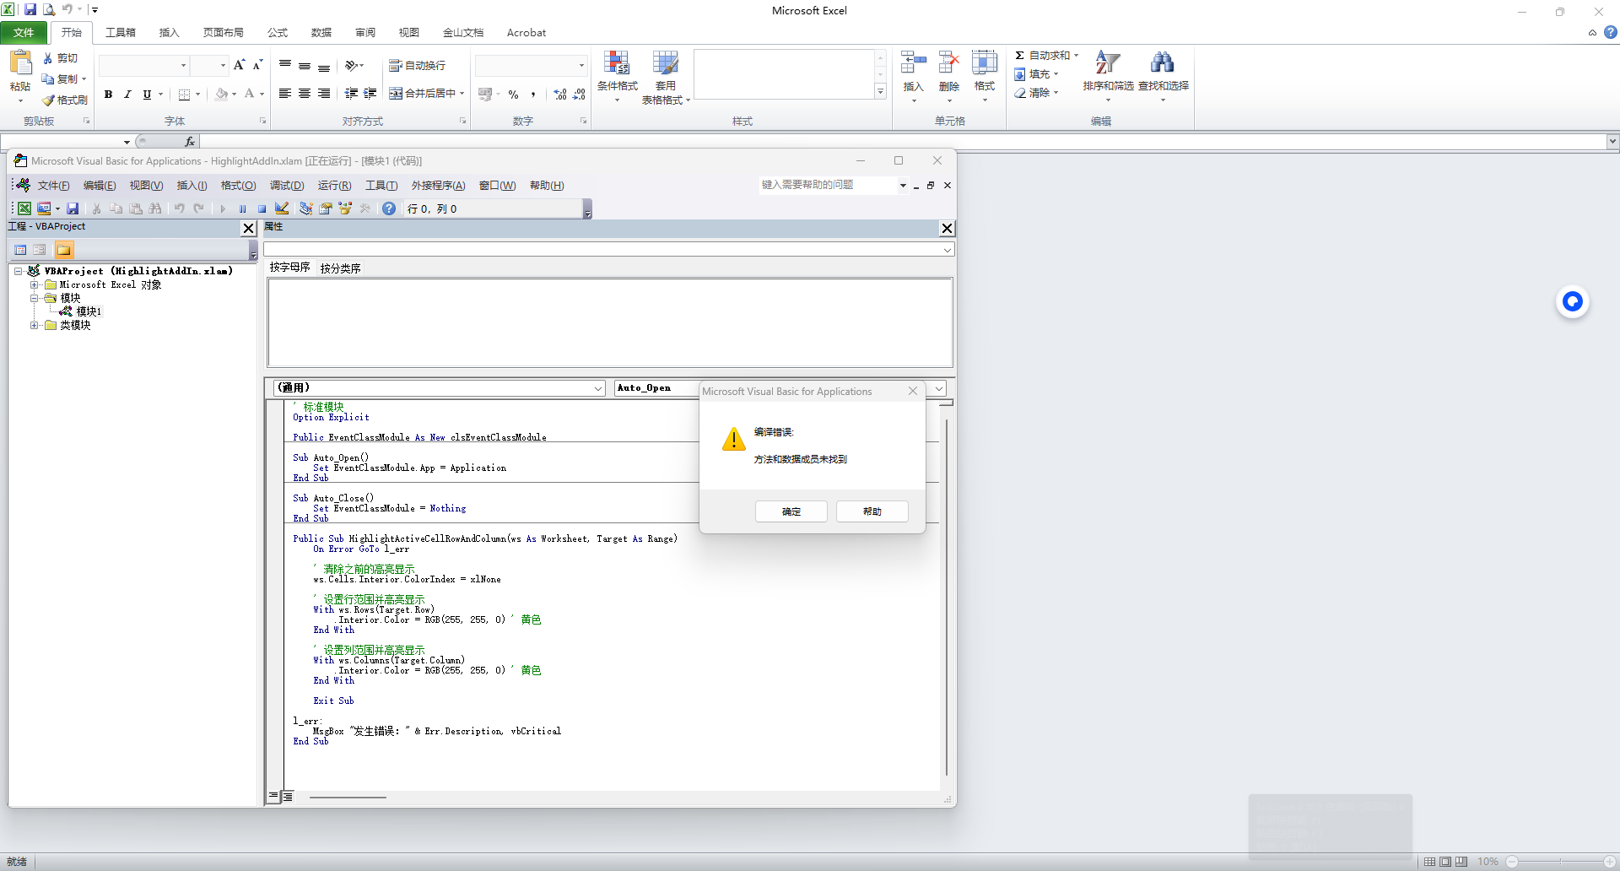Click the 粘贴 paste icon in Excel ribbon
Image resolution: width=1620 pixels, height=871 pixels.
[x=20, y=62]
